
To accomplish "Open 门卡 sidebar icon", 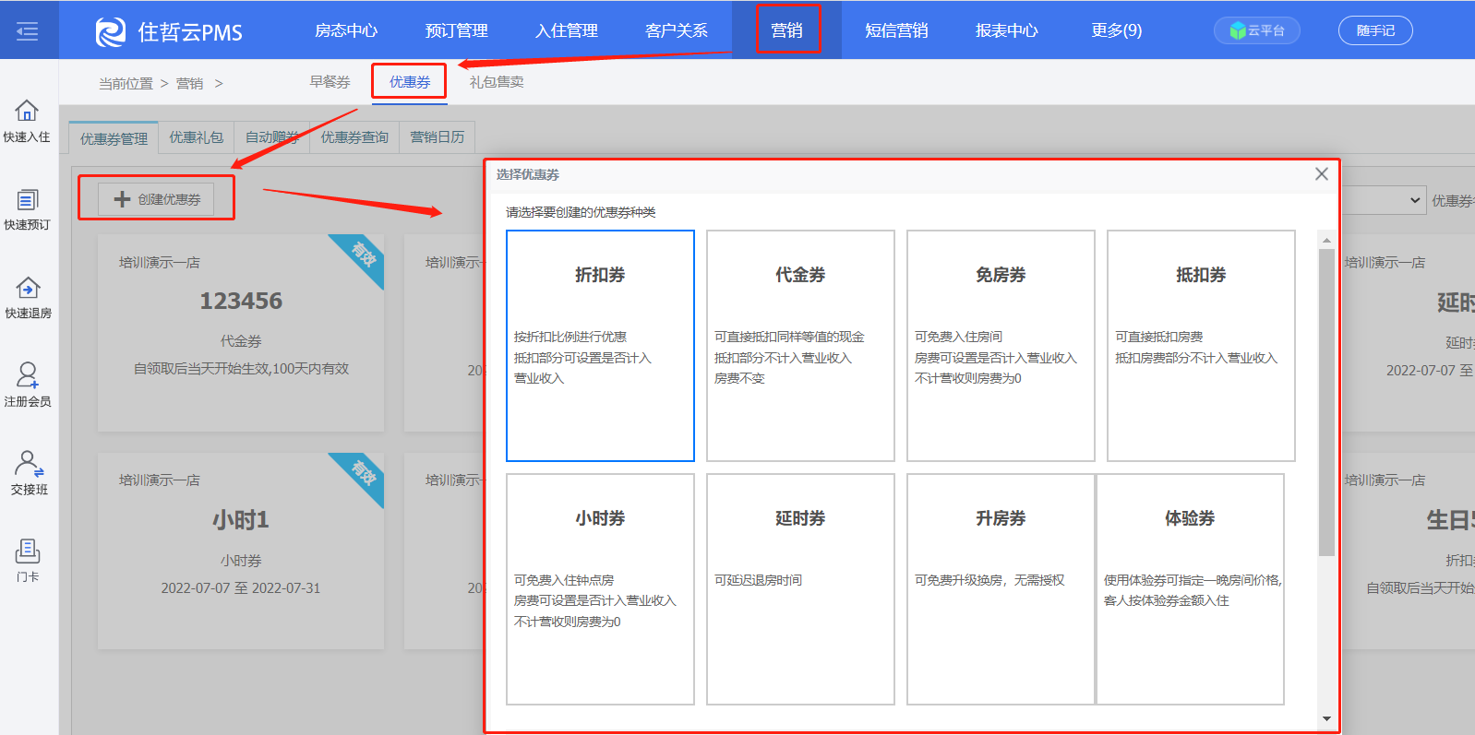I will click(x=28, y=551).
